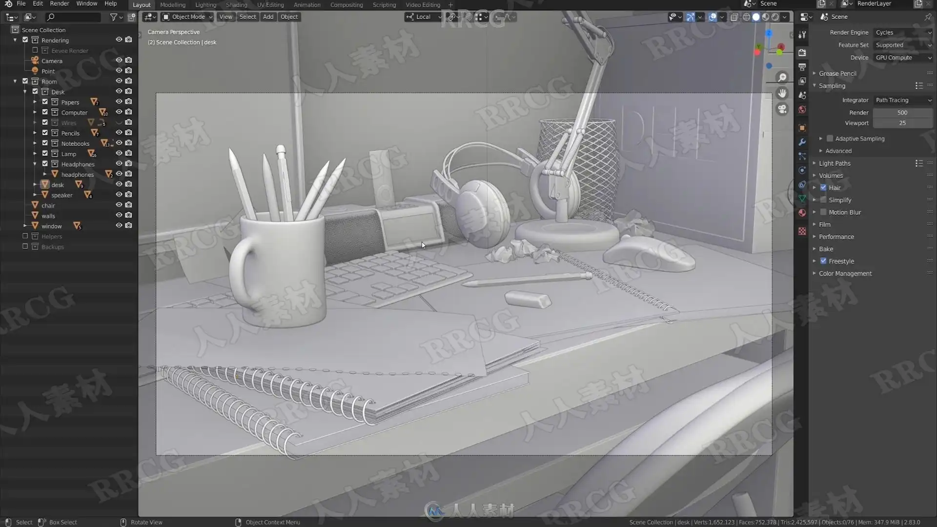The width and height of the screenshot is (937, 527).
Task: Open the Output properties printer tab
Action: click(802, 66)
